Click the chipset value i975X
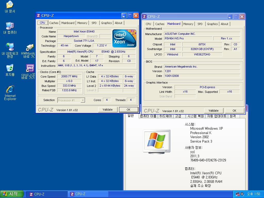This screenshot has width=264, height=198. [202, 44]
